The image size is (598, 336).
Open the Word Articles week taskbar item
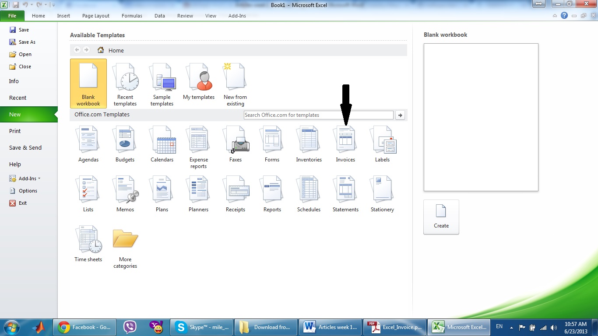(x=331, y=327)
